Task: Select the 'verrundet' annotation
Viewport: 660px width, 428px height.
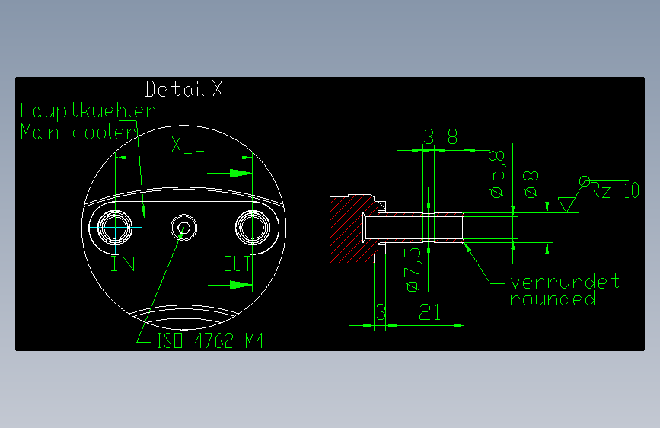Action: click(x=564, y=282)
